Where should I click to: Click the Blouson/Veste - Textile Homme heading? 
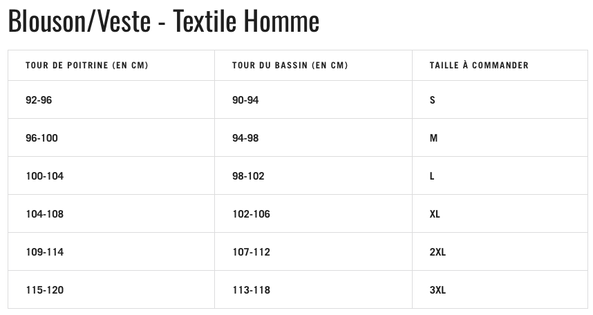(x=164, y=21)
